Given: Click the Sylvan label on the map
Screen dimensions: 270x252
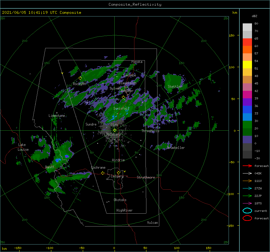Looking at the screenshot, I should click(115, 88).
